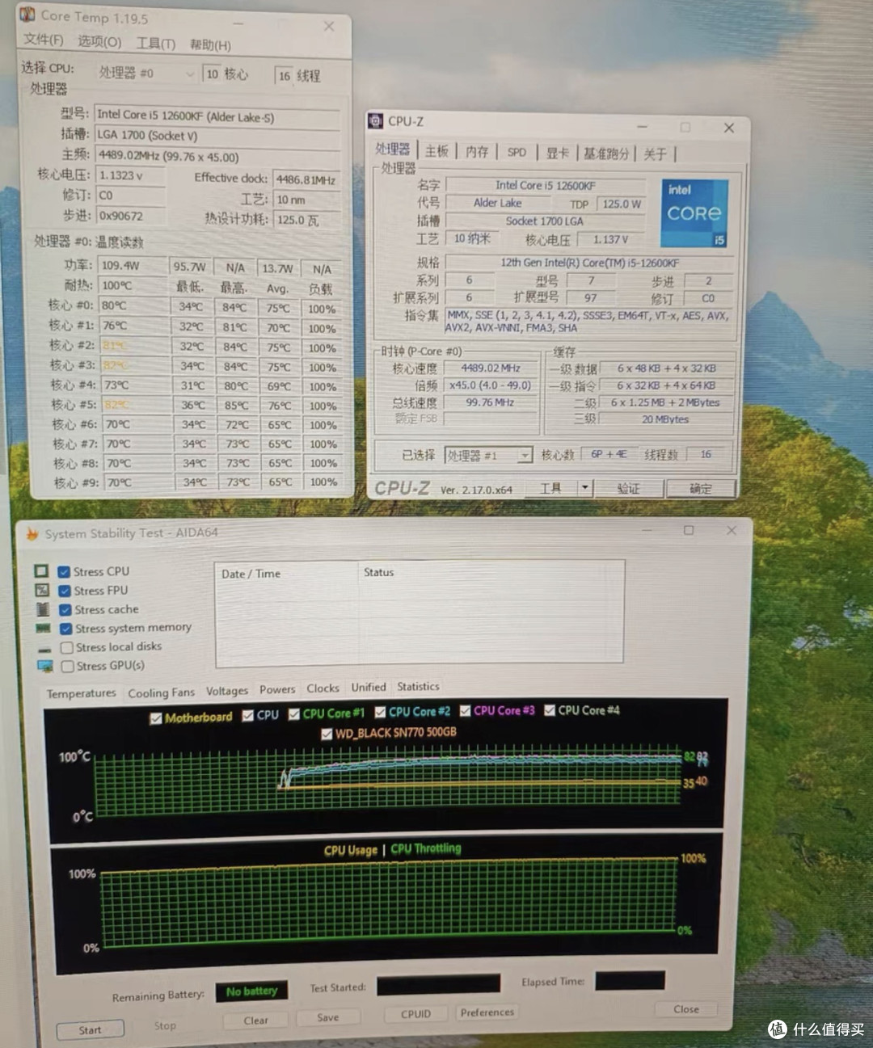
Task: Uncheck the Stress cache option
Action: coord(65,610)
